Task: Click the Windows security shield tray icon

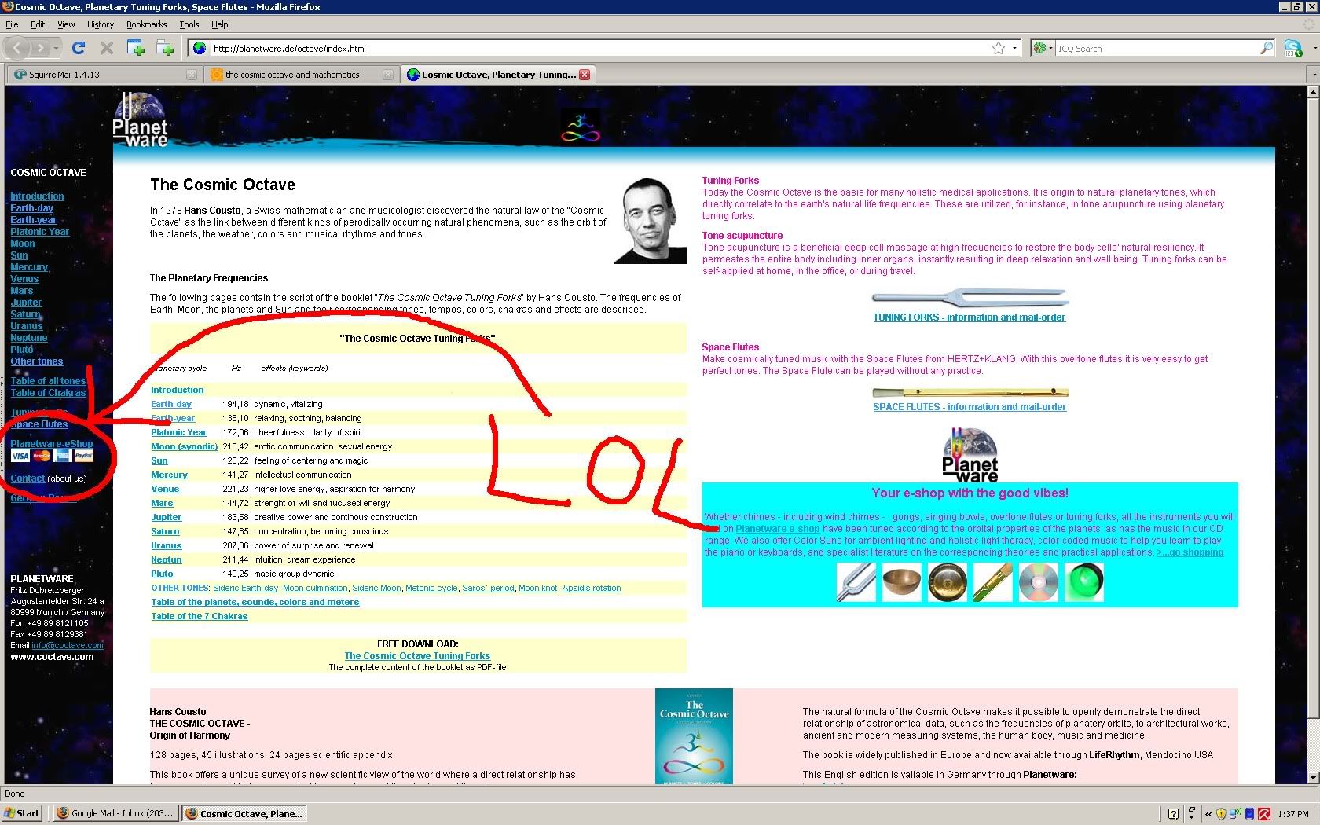Action: [x=1221, y=814]
